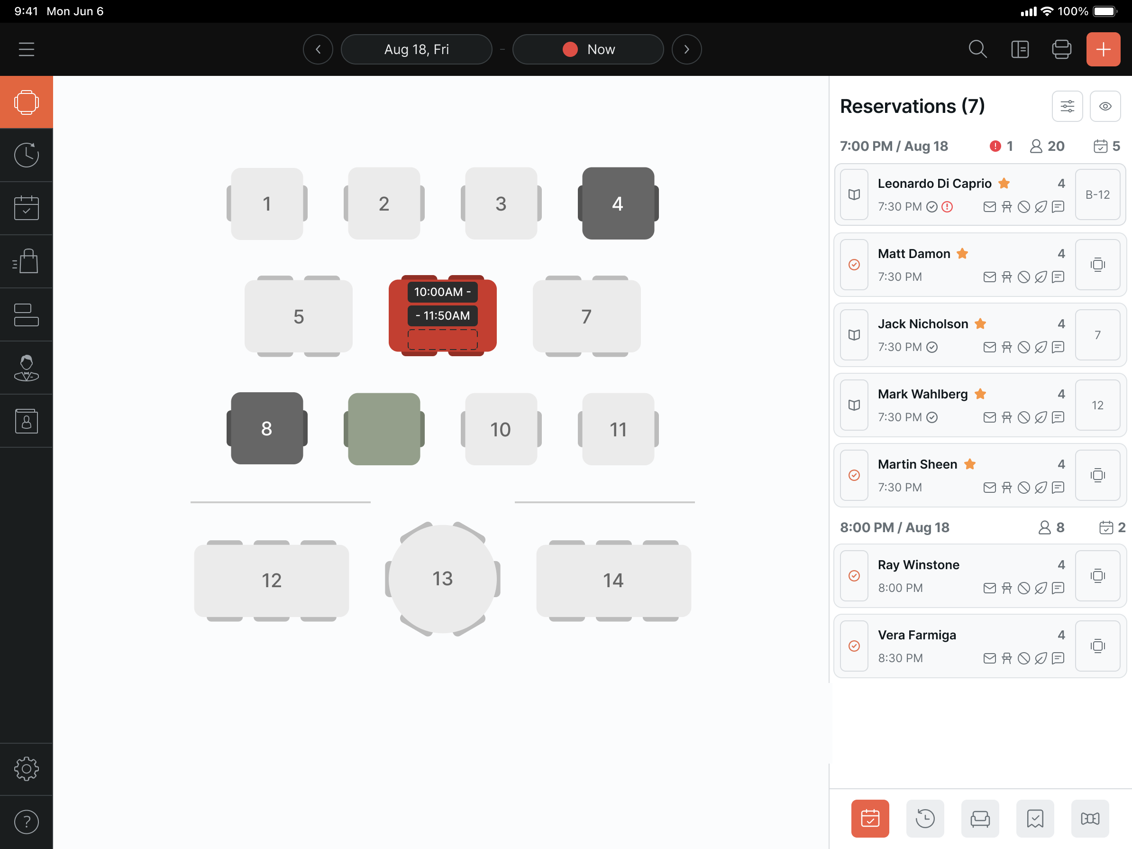Assign table for Vera Farmiga
Viewport: 1132px width, 849px height.
coord(1097,646)
